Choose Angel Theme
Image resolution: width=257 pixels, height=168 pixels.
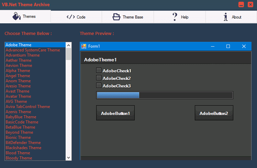pos(35,76)
